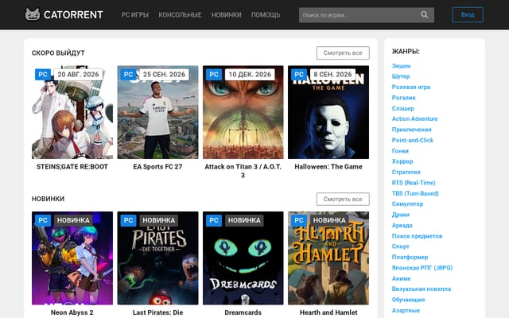Image resolution: width=509 pixels, height=318 pixels.
Task: Click the PC badge on Hearth and Hamlet card
Action: (299, 220)
